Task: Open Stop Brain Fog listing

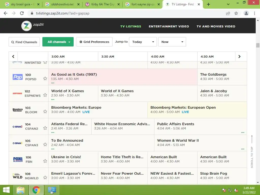Action: point(222,176)
